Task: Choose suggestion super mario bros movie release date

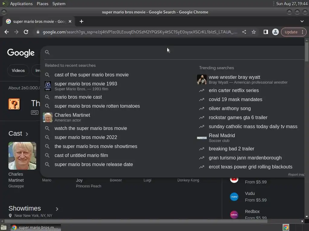Action: coord(94,165)
